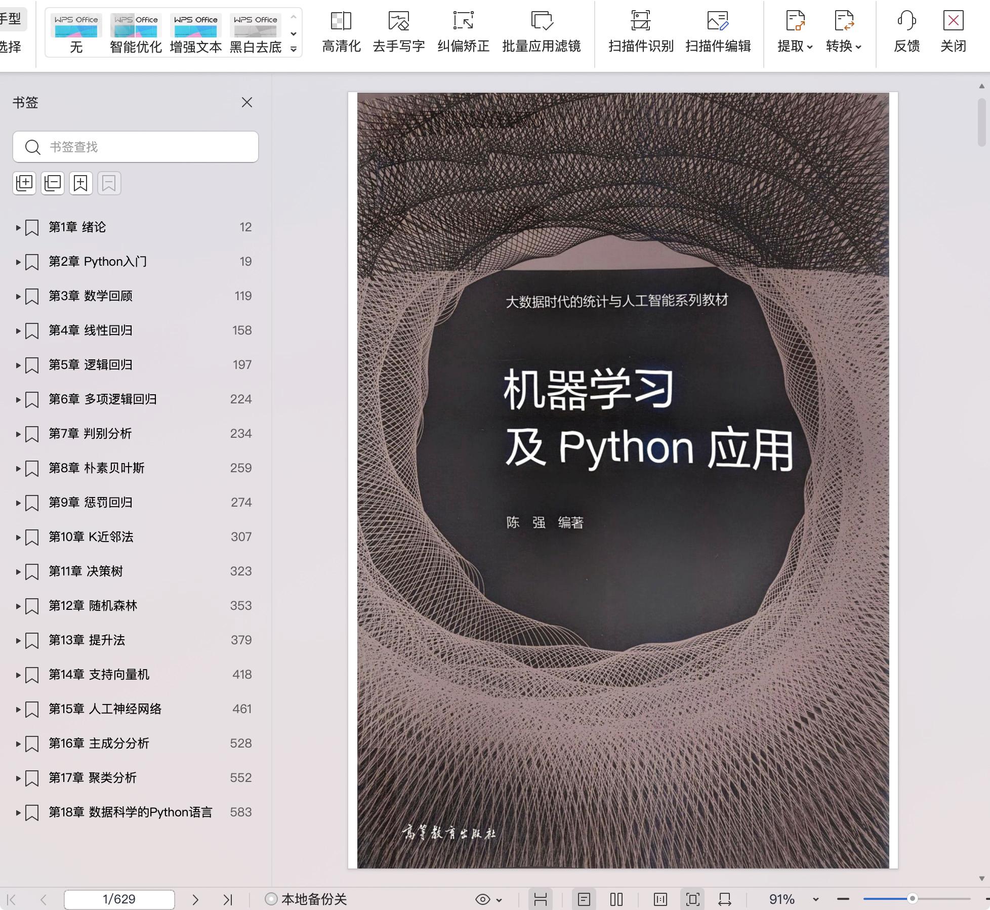Toggle 本地备份关 backup status

pos(306,899)
